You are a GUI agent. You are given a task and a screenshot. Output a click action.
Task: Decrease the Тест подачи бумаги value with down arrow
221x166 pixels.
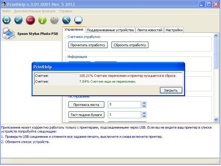pyautogui.click(x=144, y=116)
